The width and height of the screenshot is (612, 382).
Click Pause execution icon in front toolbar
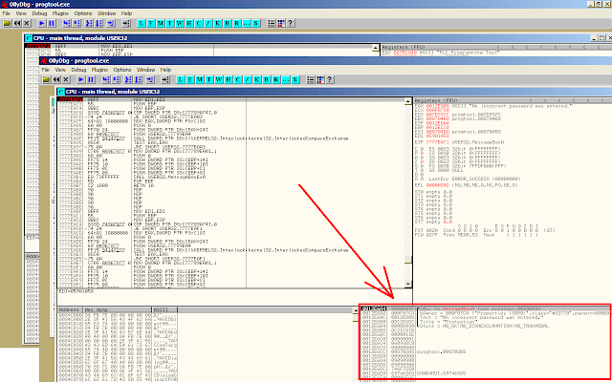pyautogui.click(x=91, y=79)
